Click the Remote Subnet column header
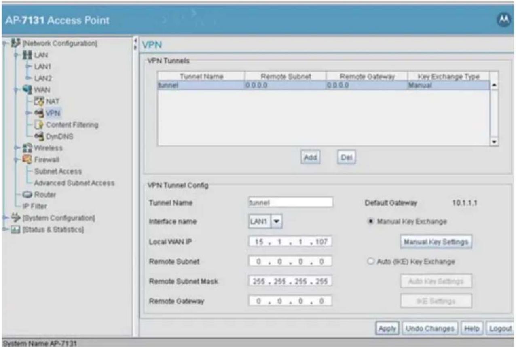Viewport: 516px width, 347px height. (x=285, y=77)
